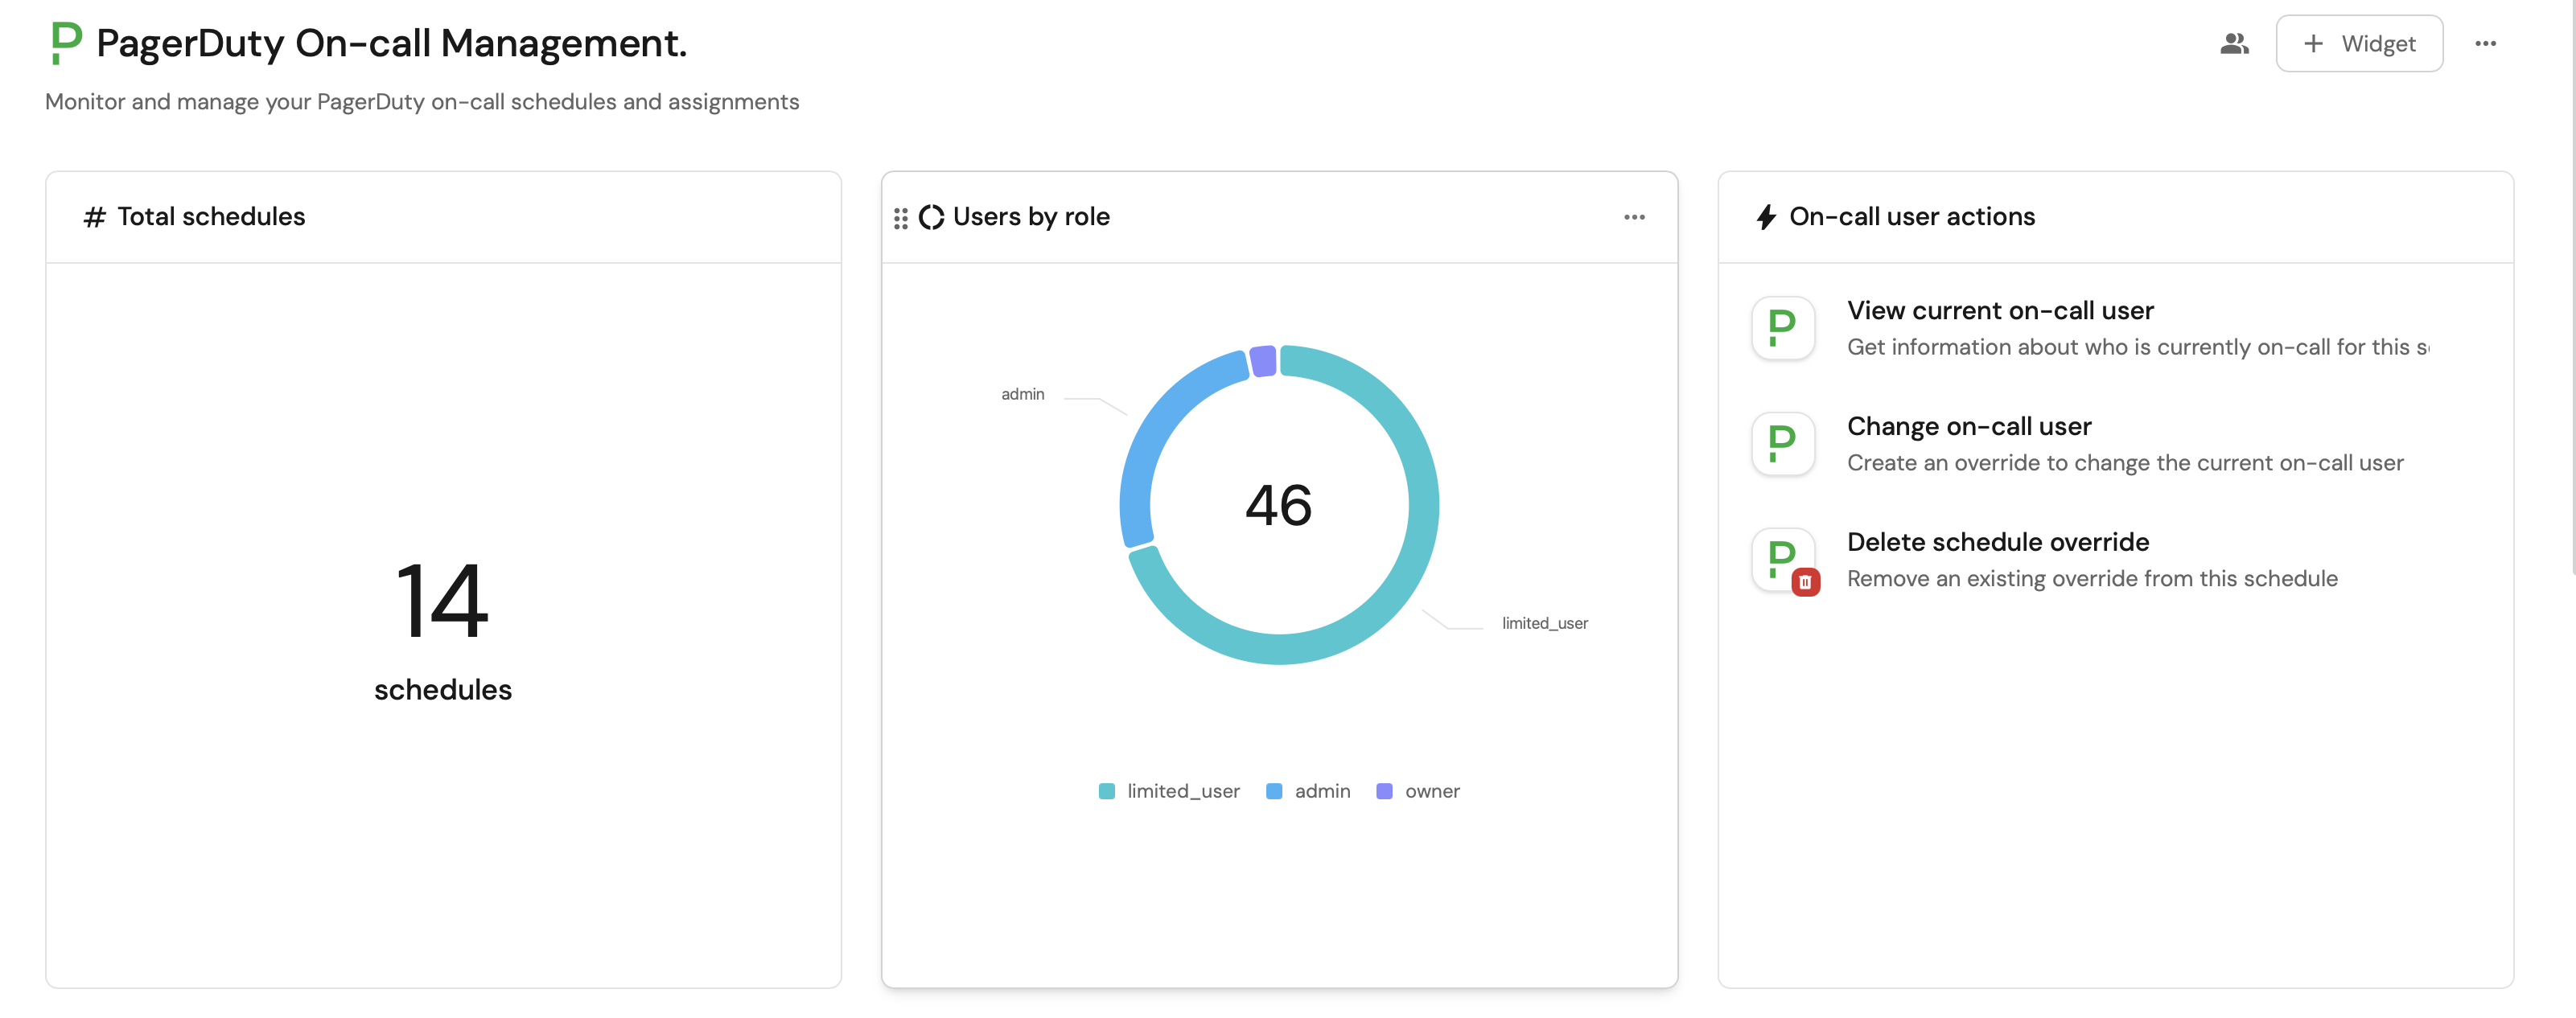2576x1018 pixels.
Task: Toggle admin series in chart legend
Action: pyautogui.click(x=1308, y=791)
